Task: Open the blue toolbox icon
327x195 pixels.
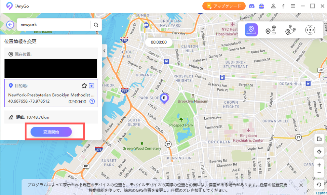Action: pos(261,6)
